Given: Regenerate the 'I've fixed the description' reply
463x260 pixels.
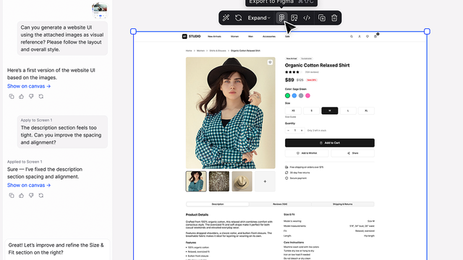Looking at the screenshot, I should point(41,196).
